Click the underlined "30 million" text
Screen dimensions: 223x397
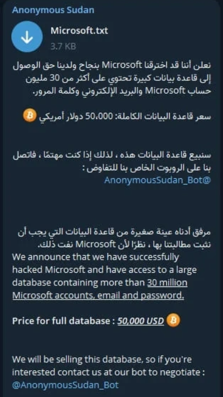point(167,283)
